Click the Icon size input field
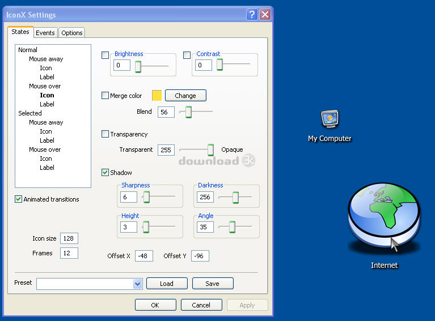 point(69,238)
